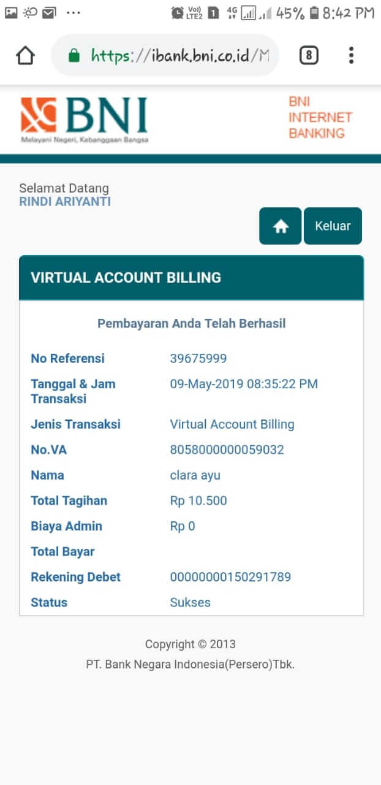Image resolution: width=381 pixels, height=785 pixels.
Task: Tap the ibank.bni.co.id address bar
Action: 178,56
